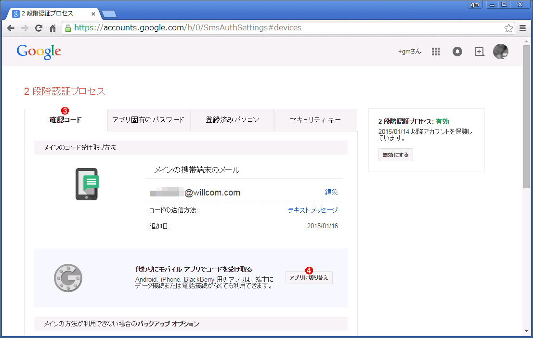Click the 編集 link next to email
The width and height of the screenshot is (533, 338).
[x=331, y=192]
